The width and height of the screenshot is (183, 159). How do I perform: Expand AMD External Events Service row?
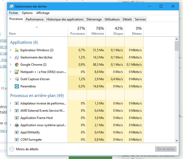click(x=11, y=111)
